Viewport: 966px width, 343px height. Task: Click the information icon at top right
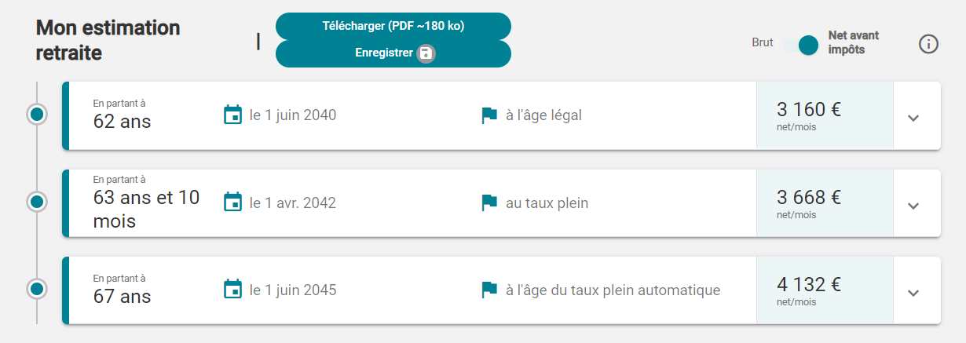tap(928, 45)
